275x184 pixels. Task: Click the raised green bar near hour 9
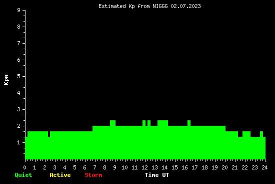pyautogui.click(x=112, y=123)
